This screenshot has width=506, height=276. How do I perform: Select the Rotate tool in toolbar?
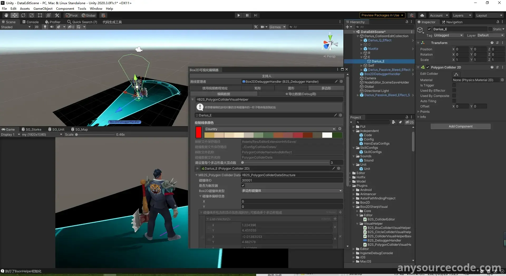[x=23, y=15]
